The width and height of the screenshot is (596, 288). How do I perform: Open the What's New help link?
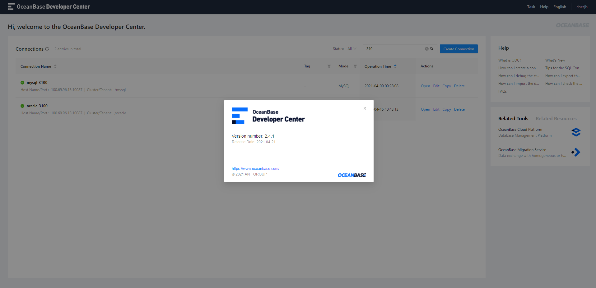[555, 60]
